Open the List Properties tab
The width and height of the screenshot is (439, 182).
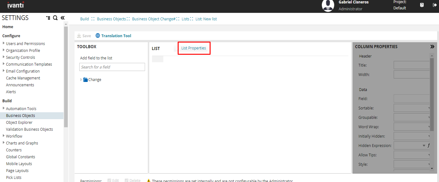coord(194,48)
